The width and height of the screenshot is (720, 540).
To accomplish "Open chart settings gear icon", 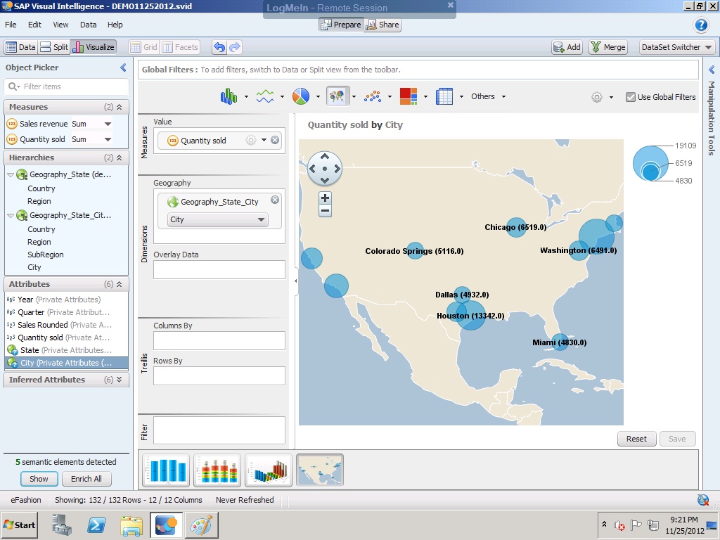I will pos(597,97).
